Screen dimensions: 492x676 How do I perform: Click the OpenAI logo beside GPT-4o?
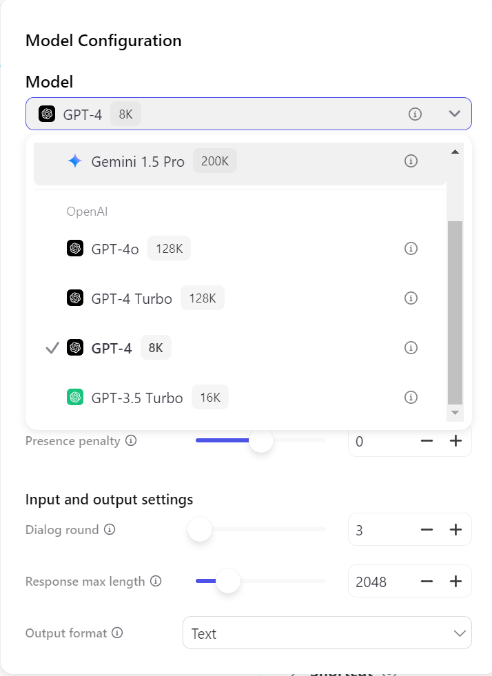pyautogui.click(x=74, y=248)
